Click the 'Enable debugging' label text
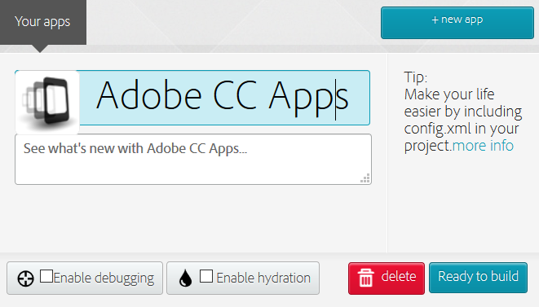The width and height of the screenshot is (539, 307). (x=104, y=278)
